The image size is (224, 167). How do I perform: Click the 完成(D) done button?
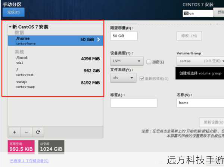coord(13,12)
